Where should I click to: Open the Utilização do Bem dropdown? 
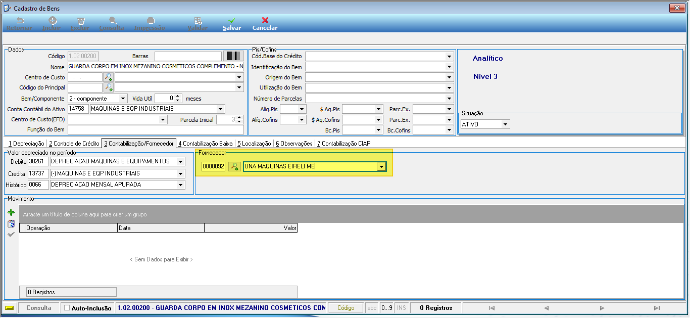click(449, 88)
